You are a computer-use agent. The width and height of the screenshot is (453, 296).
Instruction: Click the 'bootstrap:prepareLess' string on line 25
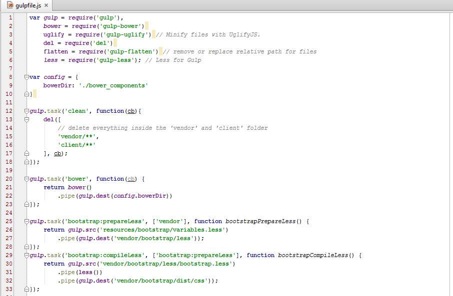pos(104,221)
